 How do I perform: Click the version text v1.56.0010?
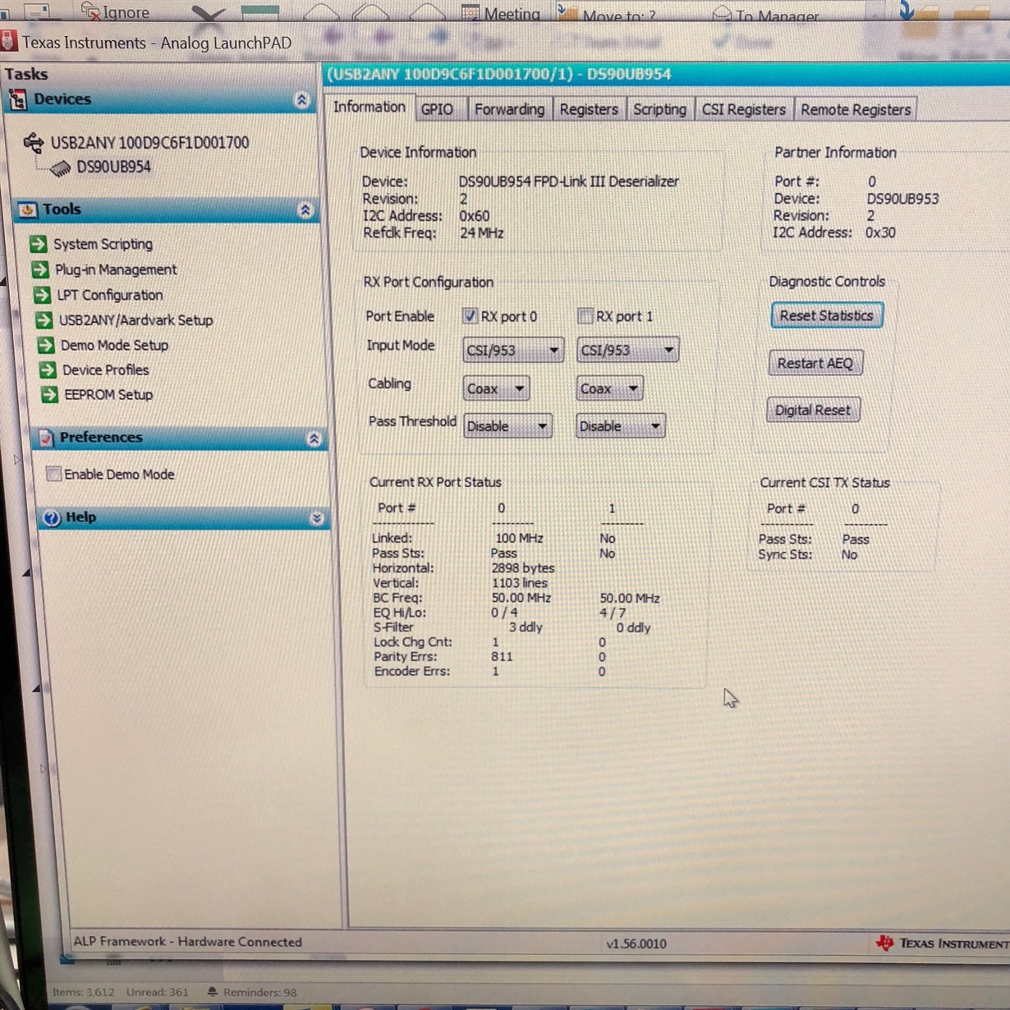coord(636,943)
